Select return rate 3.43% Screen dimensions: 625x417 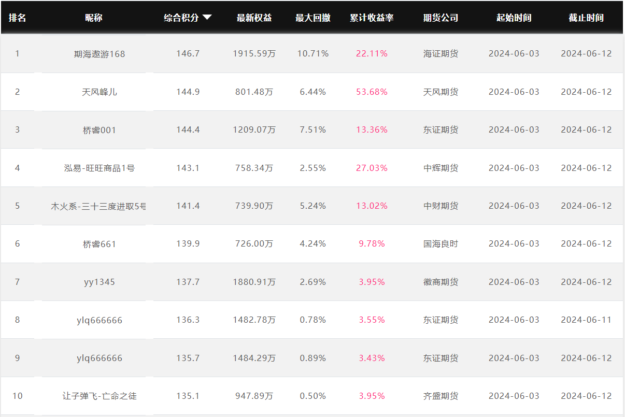pos(372,358)
